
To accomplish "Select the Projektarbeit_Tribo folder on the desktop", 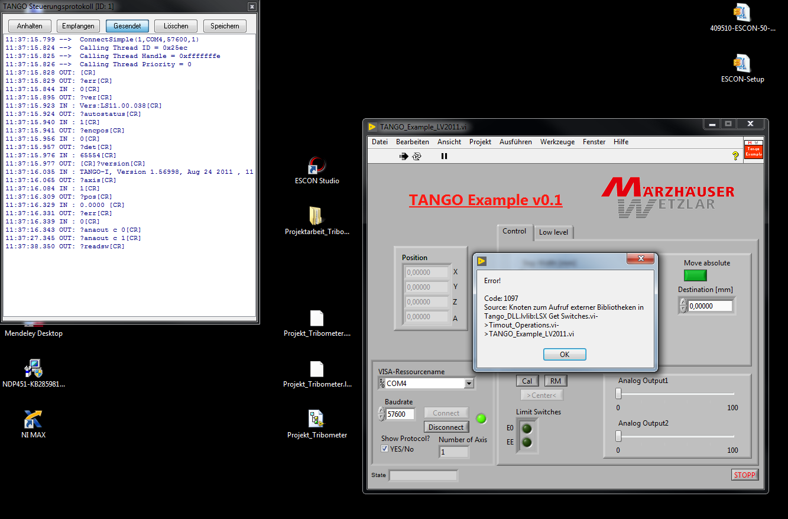I will coord(317,221).
